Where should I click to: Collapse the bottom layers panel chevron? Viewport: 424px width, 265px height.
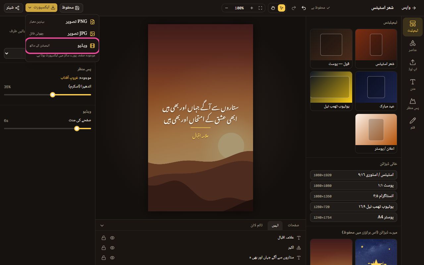coord(102,226)
